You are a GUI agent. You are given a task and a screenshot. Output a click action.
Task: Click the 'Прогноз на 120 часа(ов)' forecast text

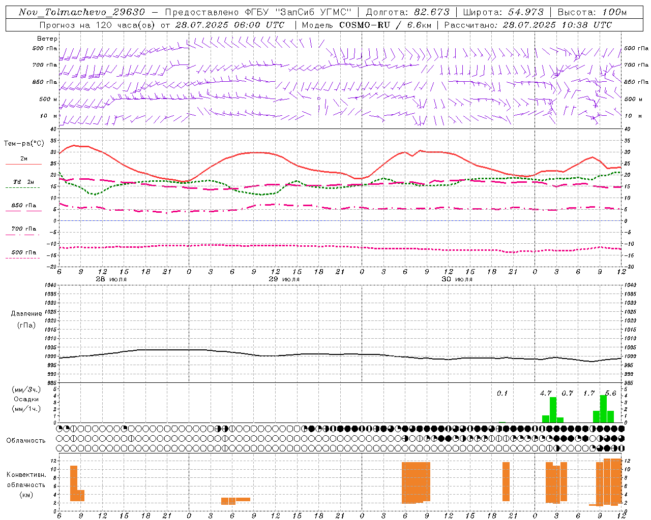(98, 25)
